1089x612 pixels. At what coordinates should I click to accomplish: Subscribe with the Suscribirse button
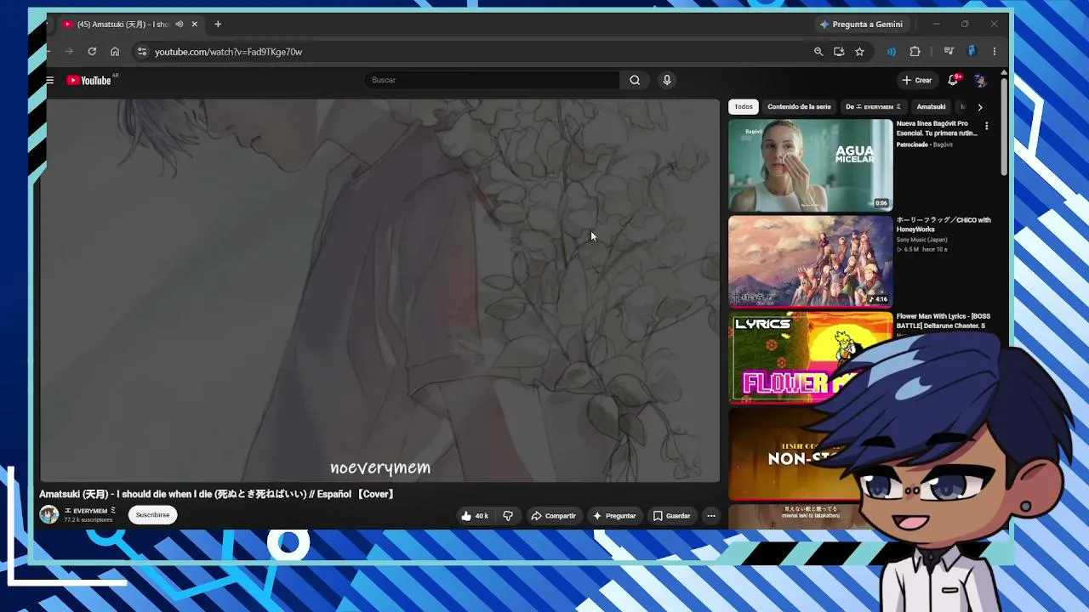[x=153, y=515]
